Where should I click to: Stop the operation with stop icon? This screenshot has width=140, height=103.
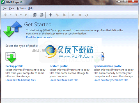pos(80,15)
